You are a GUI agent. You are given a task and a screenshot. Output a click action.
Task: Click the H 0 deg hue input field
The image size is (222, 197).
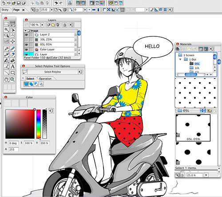tap(14, 143)
